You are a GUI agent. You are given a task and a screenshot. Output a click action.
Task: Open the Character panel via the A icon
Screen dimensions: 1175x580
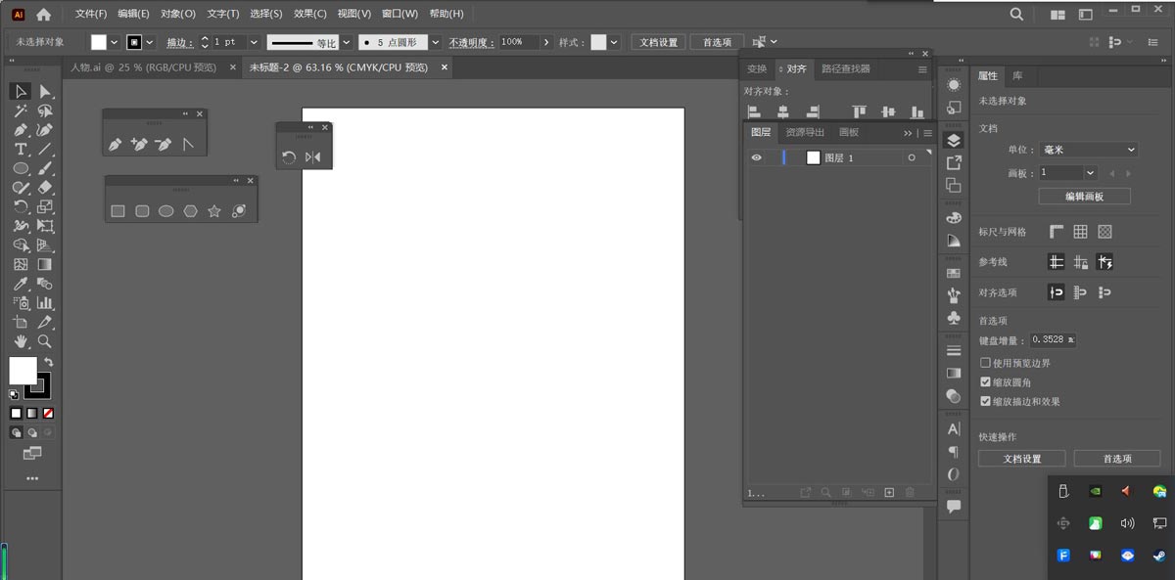pos(954,428)
